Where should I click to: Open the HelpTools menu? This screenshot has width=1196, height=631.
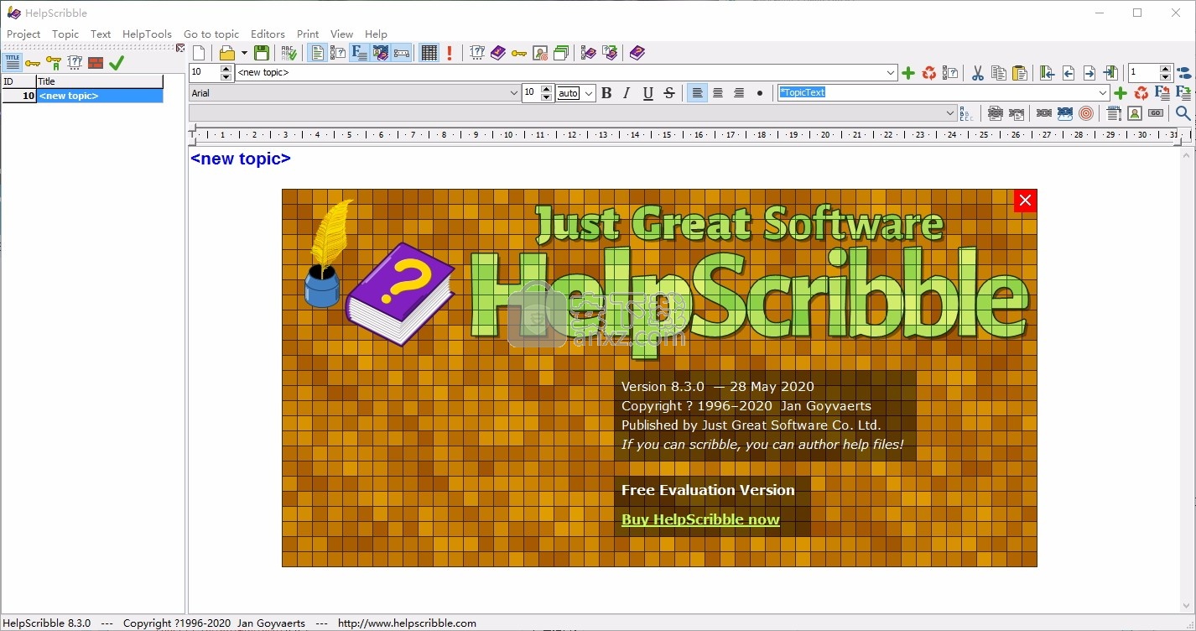(147, 34)
